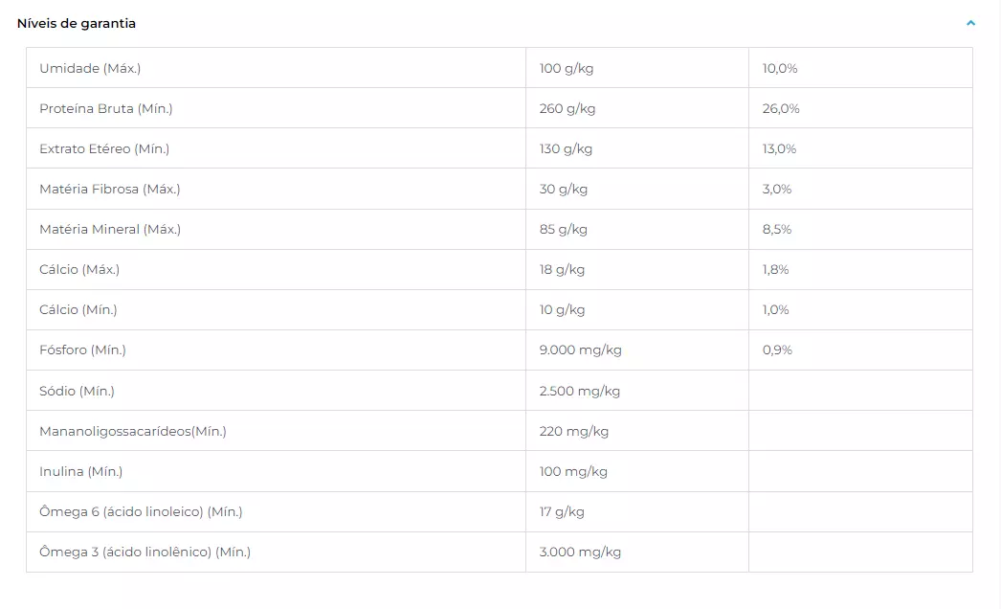This screenshot has width=1001, height=609.
Task: Click the Inulina (Mín.) row label
Action: 80,472
